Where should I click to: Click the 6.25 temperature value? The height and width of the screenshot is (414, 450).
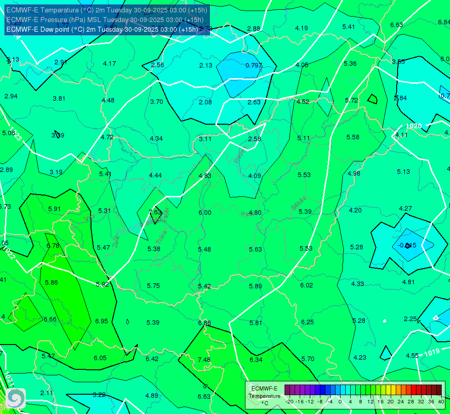308,322
